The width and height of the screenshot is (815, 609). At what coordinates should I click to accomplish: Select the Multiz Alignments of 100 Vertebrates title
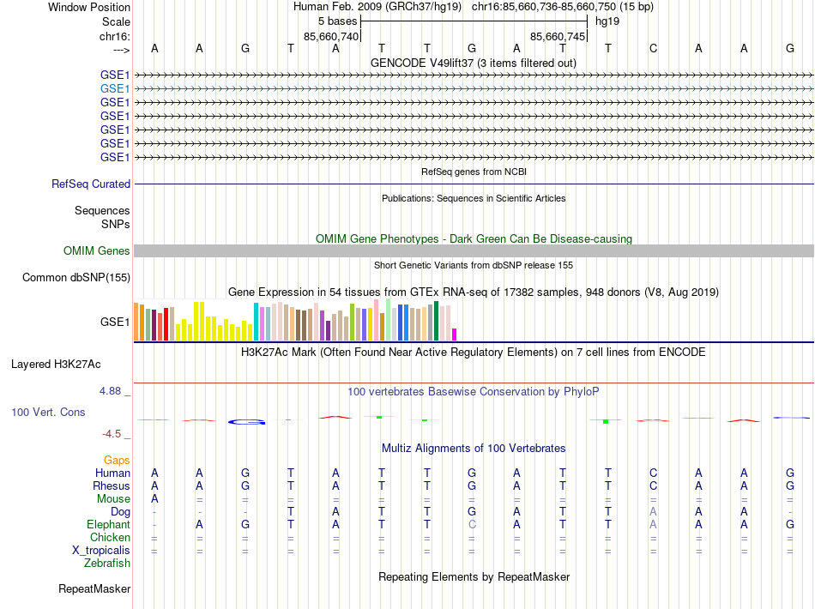(474, 448)
